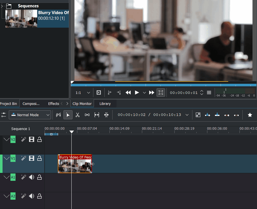Viewport: 257px width, 209px height.
Task: Expand the Sequences folder
Action: coord(2,6)
